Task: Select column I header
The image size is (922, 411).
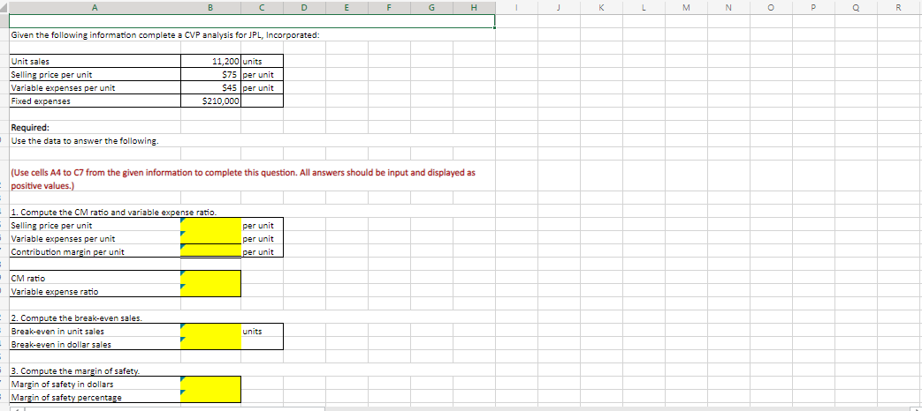Action: [516, 8]
